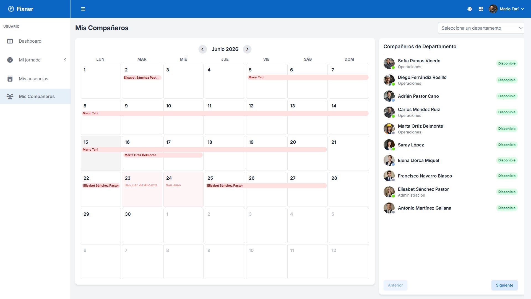Toggle the hamburger sidebar menu
The width and height of the screenshot is (531, 299).
[83, 9]
